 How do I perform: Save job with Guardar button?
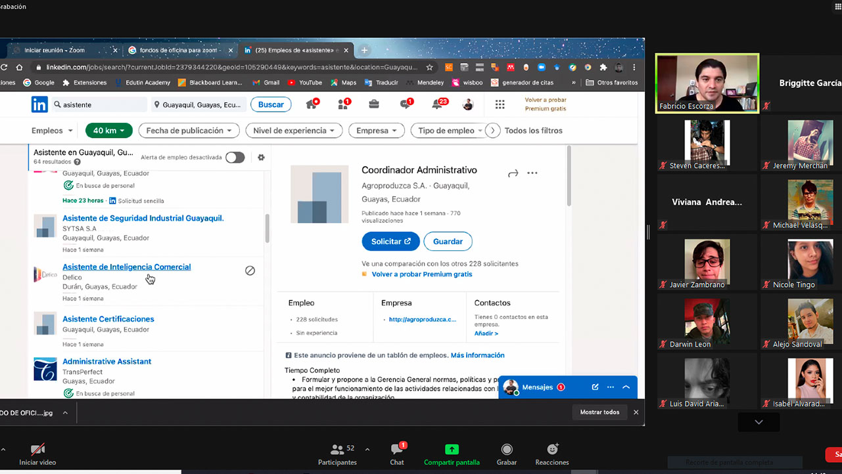pyautogui.click(x=448, y=242)
